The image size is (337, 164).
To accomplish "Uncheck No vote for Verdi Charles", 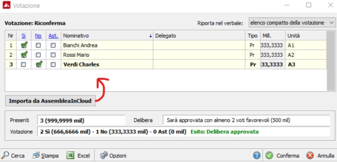I will pyautogui.click(x=39, y=64).
